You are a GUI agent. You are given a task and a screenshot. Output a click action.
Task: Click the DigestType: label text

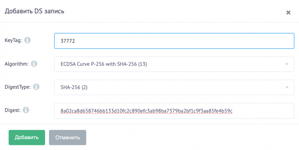18,87
